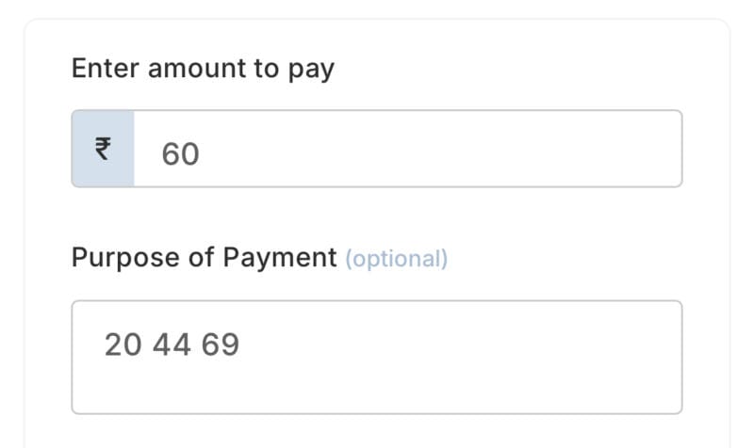
Task: Click the rupee currency symbol
Action: pos(102,149)
